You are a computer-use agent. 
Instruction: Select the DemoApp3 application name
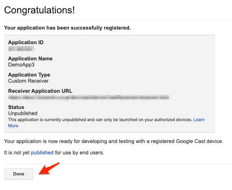tap(21, 65)
